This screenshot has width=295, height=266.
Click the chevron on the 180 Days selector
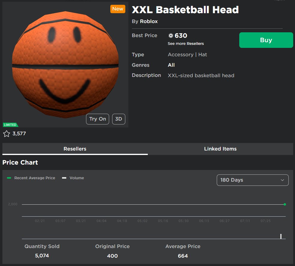click(282, 180)
